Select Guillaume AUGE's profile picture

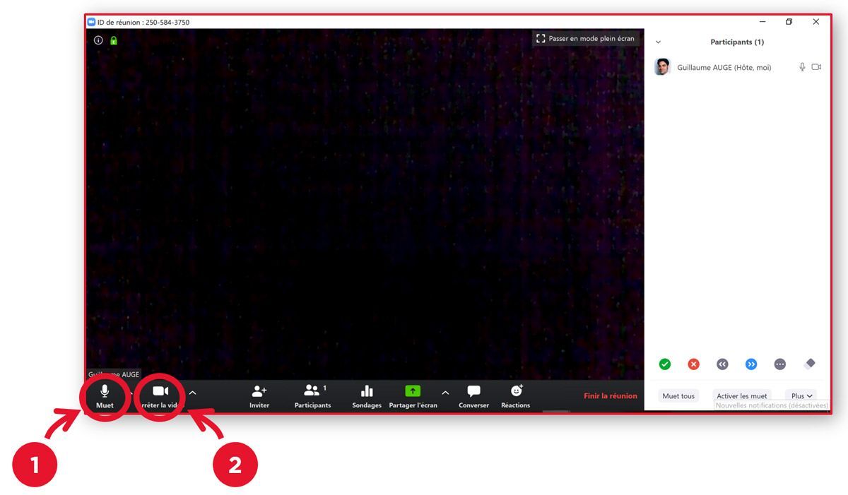coord(662,67)
